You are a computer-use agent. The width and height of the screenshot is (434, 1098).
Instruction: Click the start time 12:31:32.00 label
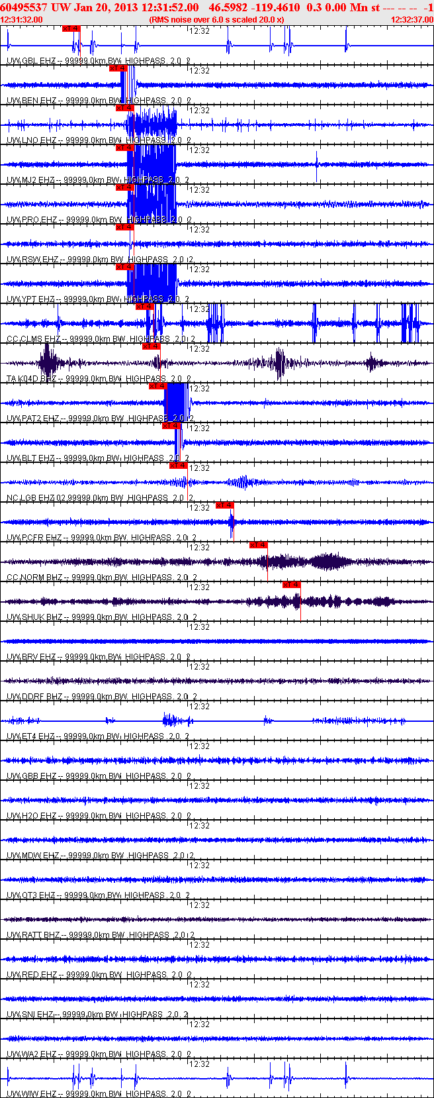pyautogui.click(x=22, y=19)
